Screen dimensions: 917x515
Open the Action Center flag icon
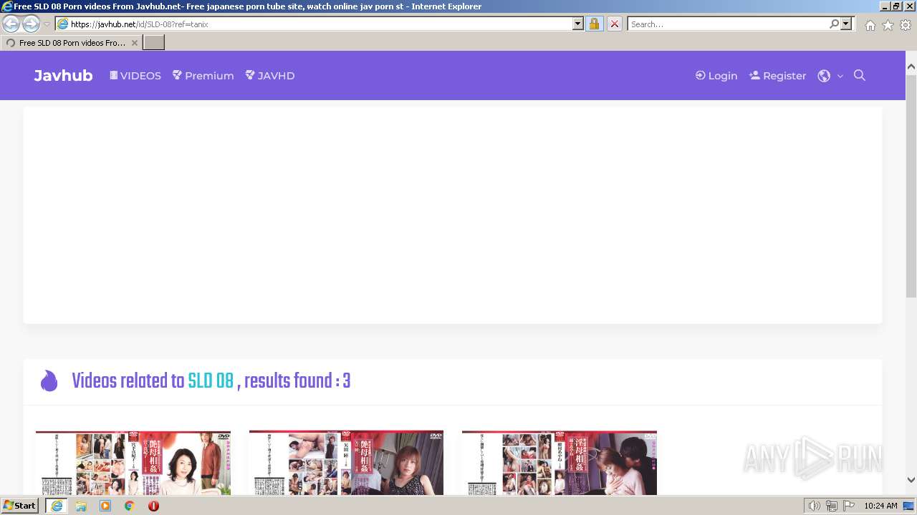849,506
